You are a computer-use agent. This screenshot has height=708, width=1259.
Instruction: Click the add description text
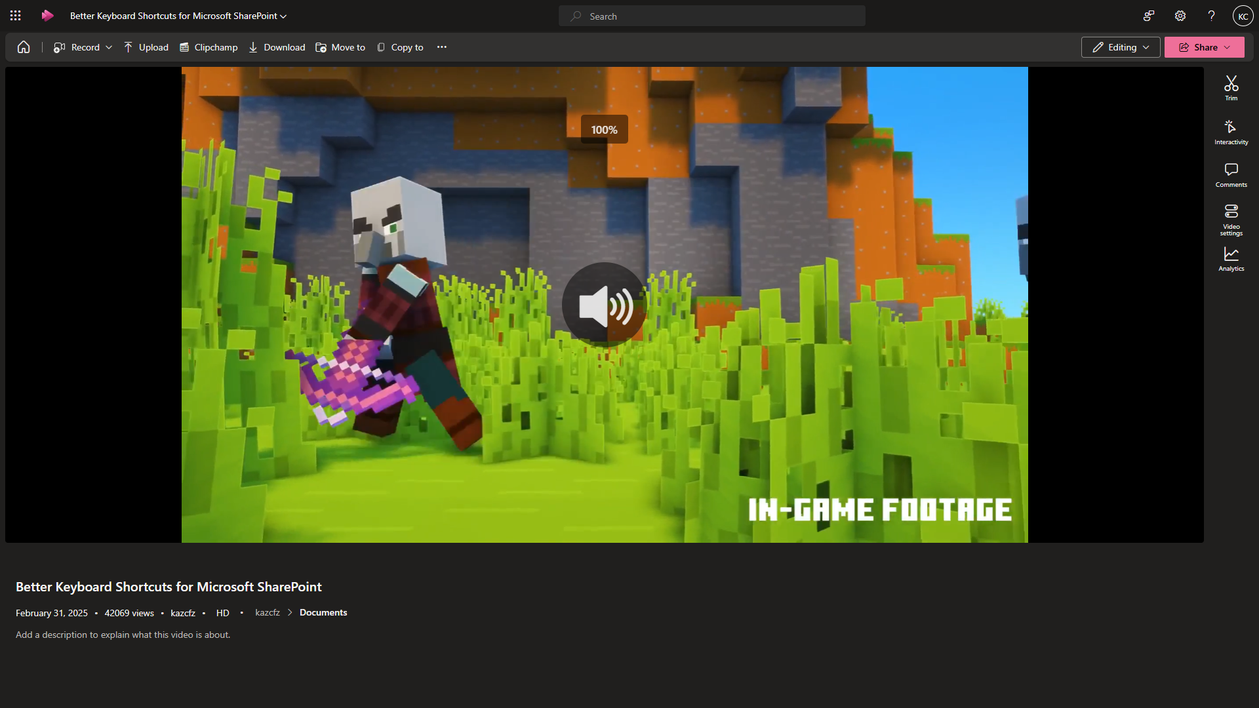pyautogui.click(x=123, y=635)
